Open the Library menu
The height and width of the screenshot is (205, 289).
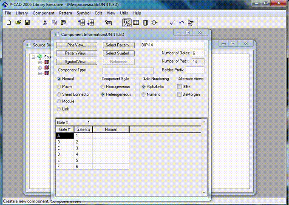pyautogui.click(x=22, y=13)
